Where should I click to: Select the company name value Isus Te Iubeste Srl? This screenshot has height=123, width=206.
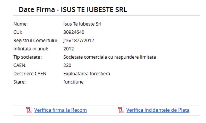pos(82,24)
